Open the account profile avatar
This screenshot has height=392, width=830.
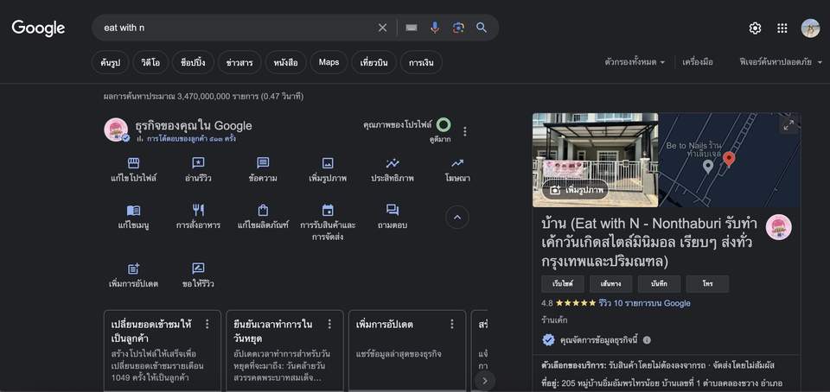[810, 28]
